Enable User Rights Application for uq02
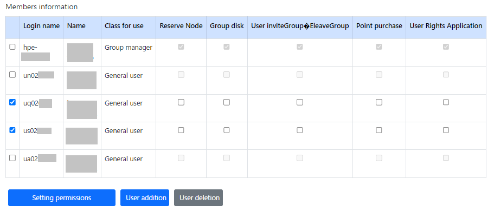Image resolution: width=494 pixels, height=211 pixels. (x=446, y=102)
